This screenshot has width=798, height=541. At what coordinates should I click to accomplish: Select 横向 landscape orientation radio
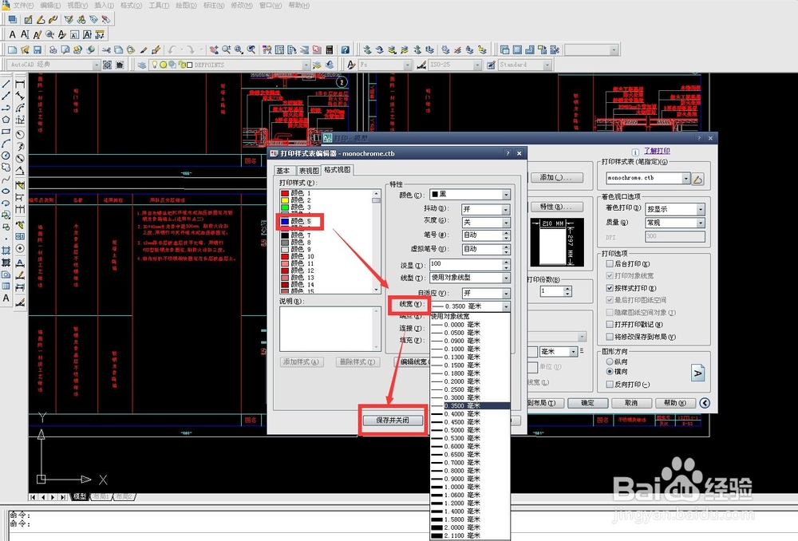(610, 372)
